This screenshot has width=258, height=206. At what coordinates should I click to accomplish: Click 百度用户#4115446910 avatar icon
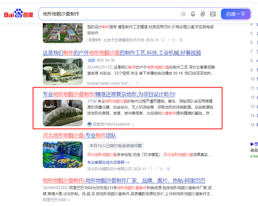coord(90,125)
